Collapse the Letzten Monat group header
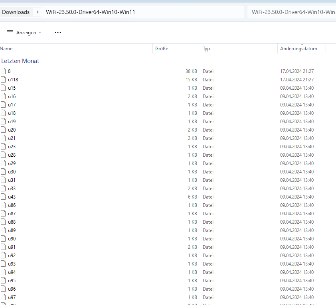The height and width of the screenshot is (305, 336). point(20,61)
